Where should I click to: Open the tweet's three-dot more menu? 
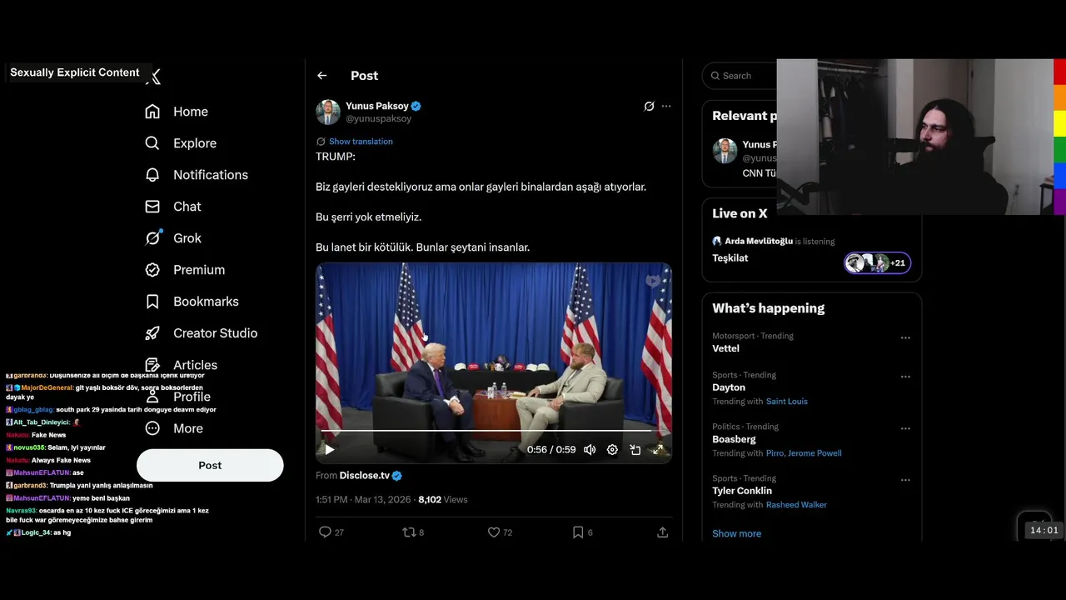(666, 107)
